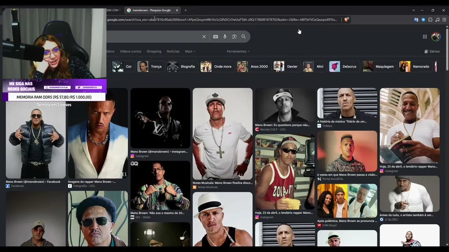The image size is (449, 252).
Task: Open link "Mano Brown: 'Não sou o mesmo de 30"
Action: [158, 213]
